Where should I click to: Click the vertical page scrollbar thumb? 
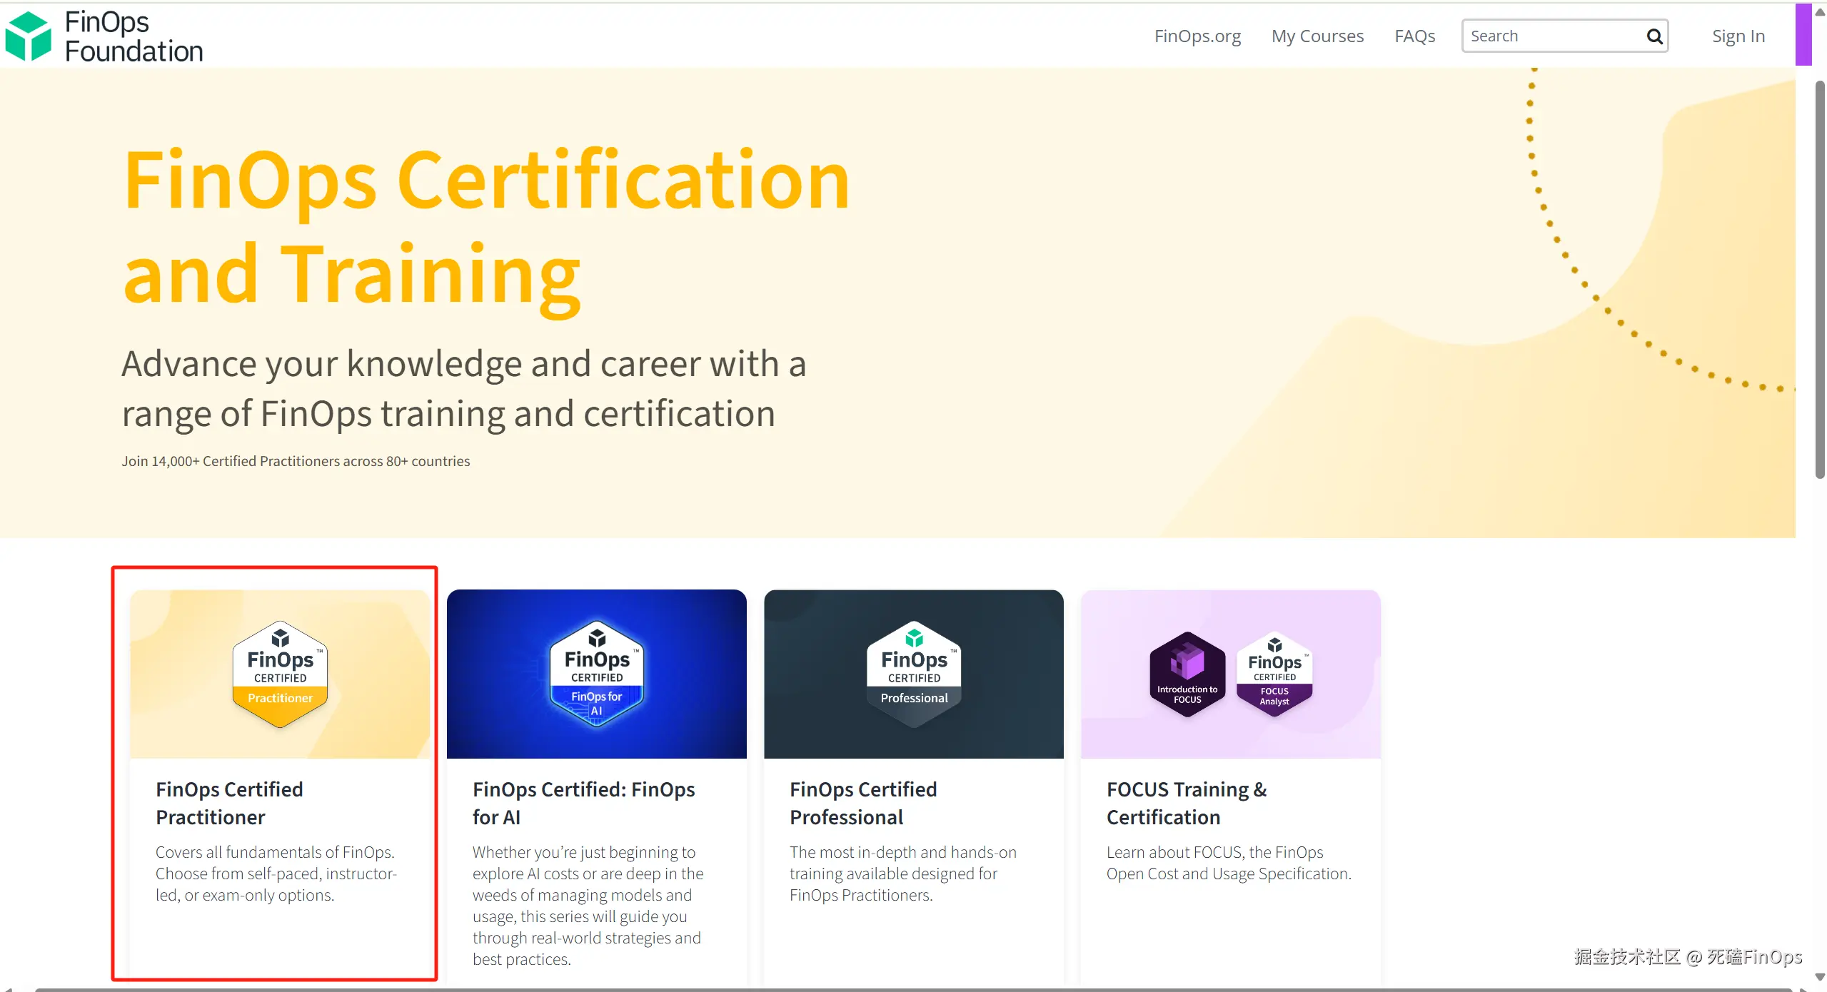click(x=1820, y=278)
